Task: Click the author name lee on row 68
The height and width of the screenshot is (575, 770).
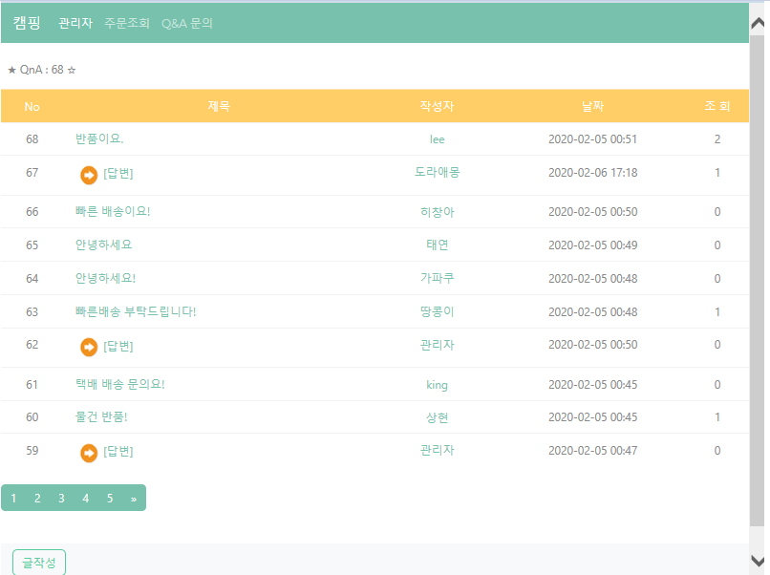Action: pos(438,139)
